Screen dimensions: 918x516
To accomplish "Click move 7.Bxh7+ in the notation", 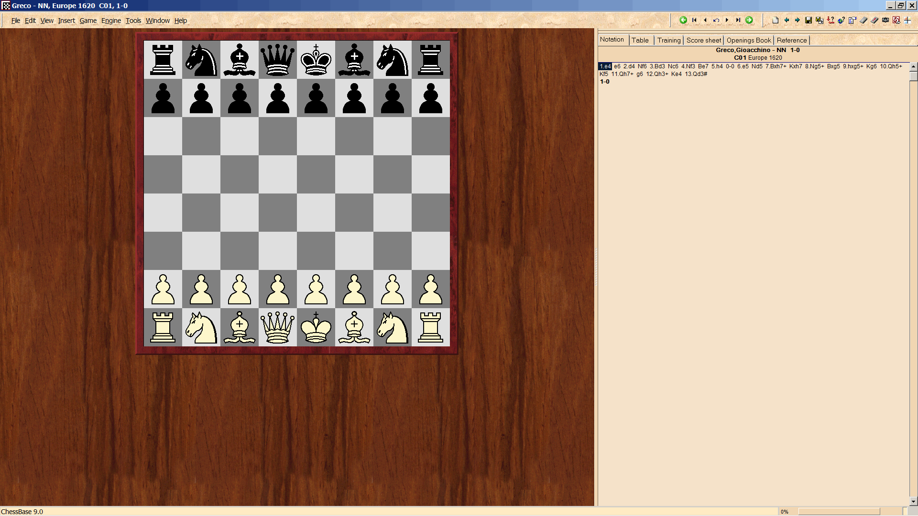I will [x=776, y=66].
